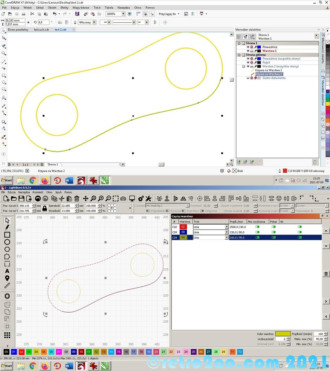Viewport: 330px width, 371px height.
Task: Click the grid array tool in LightBurn
Action: [7, 335]
